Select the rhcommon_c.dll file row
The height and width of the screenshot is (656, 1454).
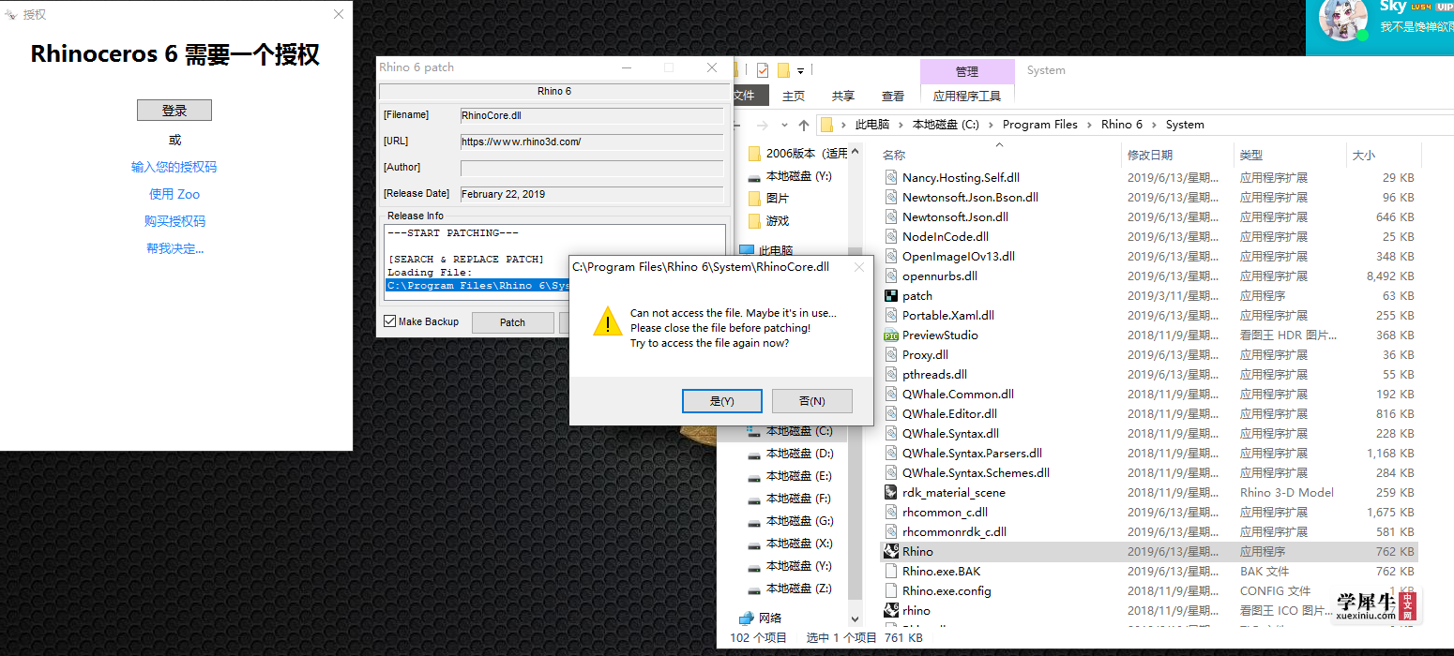[x=1149, y=512]
